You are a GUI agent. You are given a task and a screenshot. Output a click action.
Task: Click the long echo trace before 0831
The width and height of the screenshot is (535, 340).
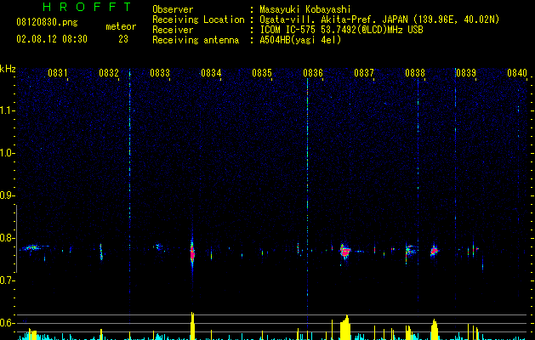33,247
